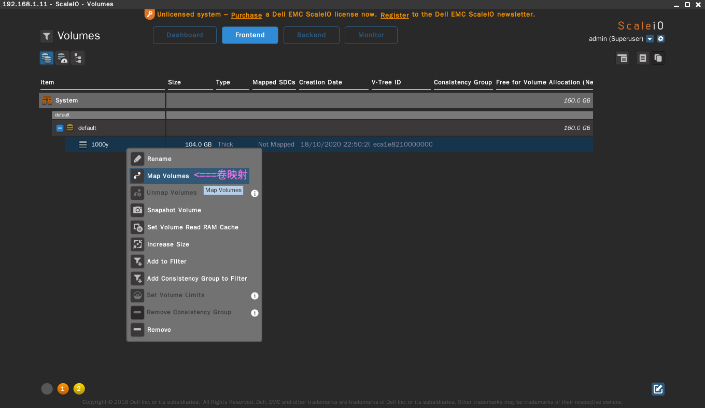
Task: Click the property sheet panel icon
Action: 622,58
